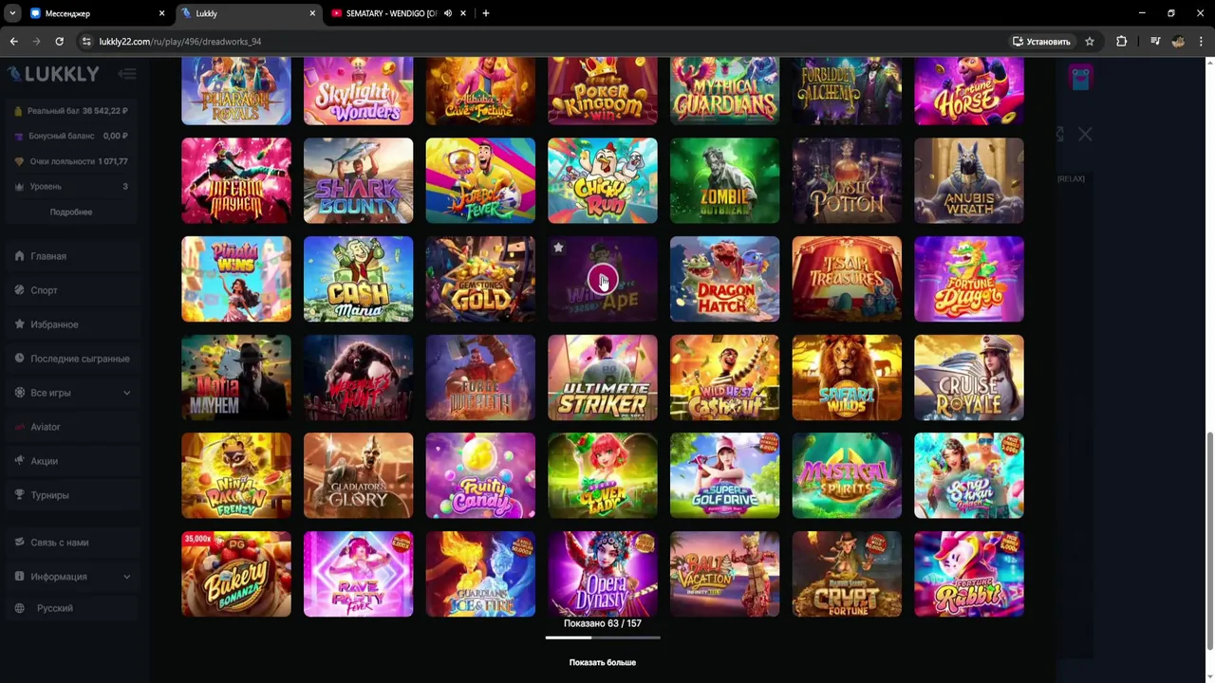The width and height of the screenshot is (1215, 683).
Task: Bookmark this page with star icon
Action: pos(1090,42)
